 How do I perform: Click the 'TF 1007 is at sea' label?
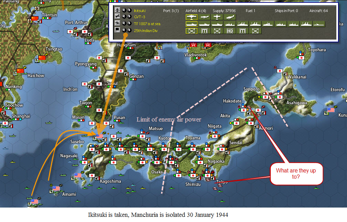point(147,24)
